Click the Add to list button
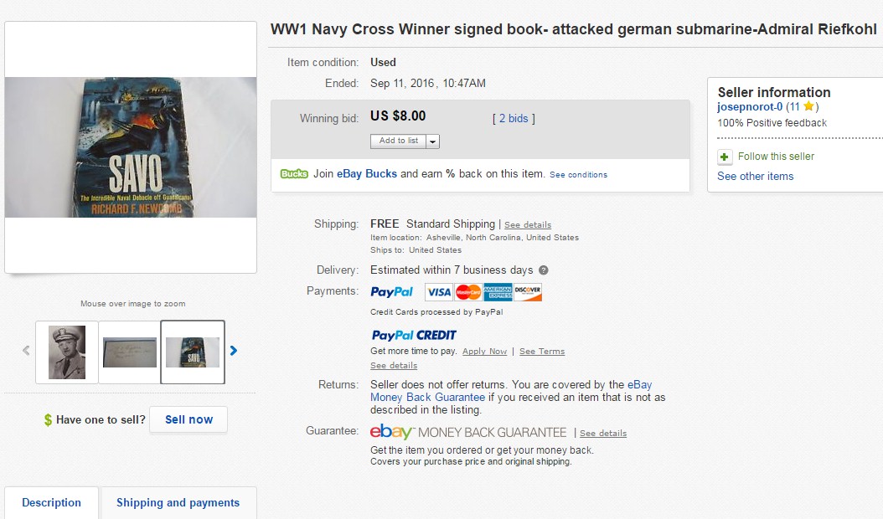Image resolution: width=883 pixels, height=519 pixels. pos(399,141)
